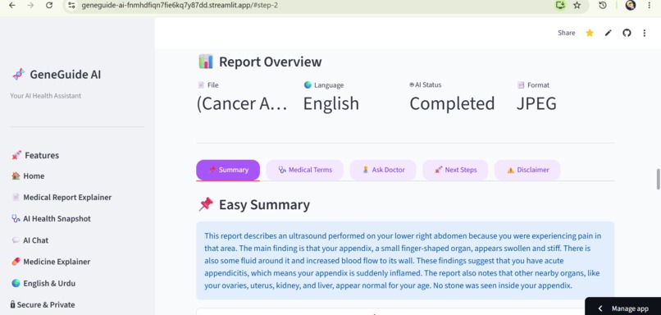
Task: View site information icon in address bar
Action: tap(71, 6)
